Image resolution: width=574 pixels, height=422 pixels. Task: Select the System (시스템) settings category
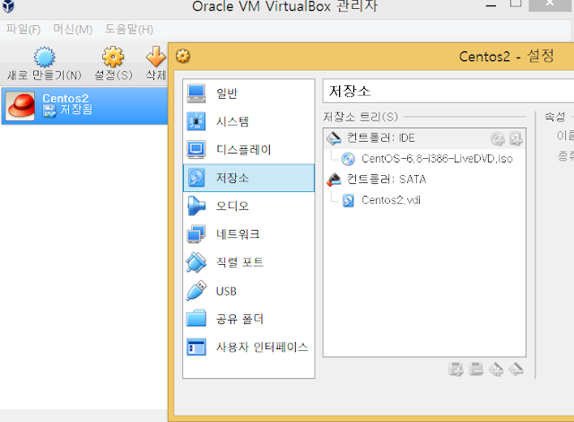[248, 121]
